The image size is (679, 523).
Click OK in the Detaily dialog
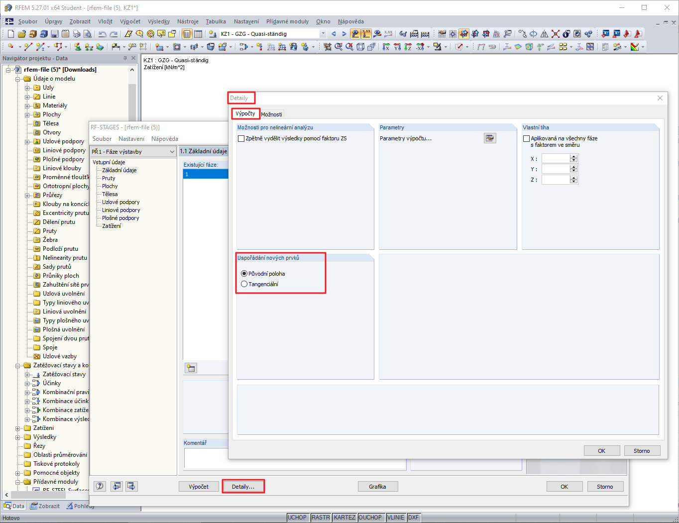coord(602,451)
